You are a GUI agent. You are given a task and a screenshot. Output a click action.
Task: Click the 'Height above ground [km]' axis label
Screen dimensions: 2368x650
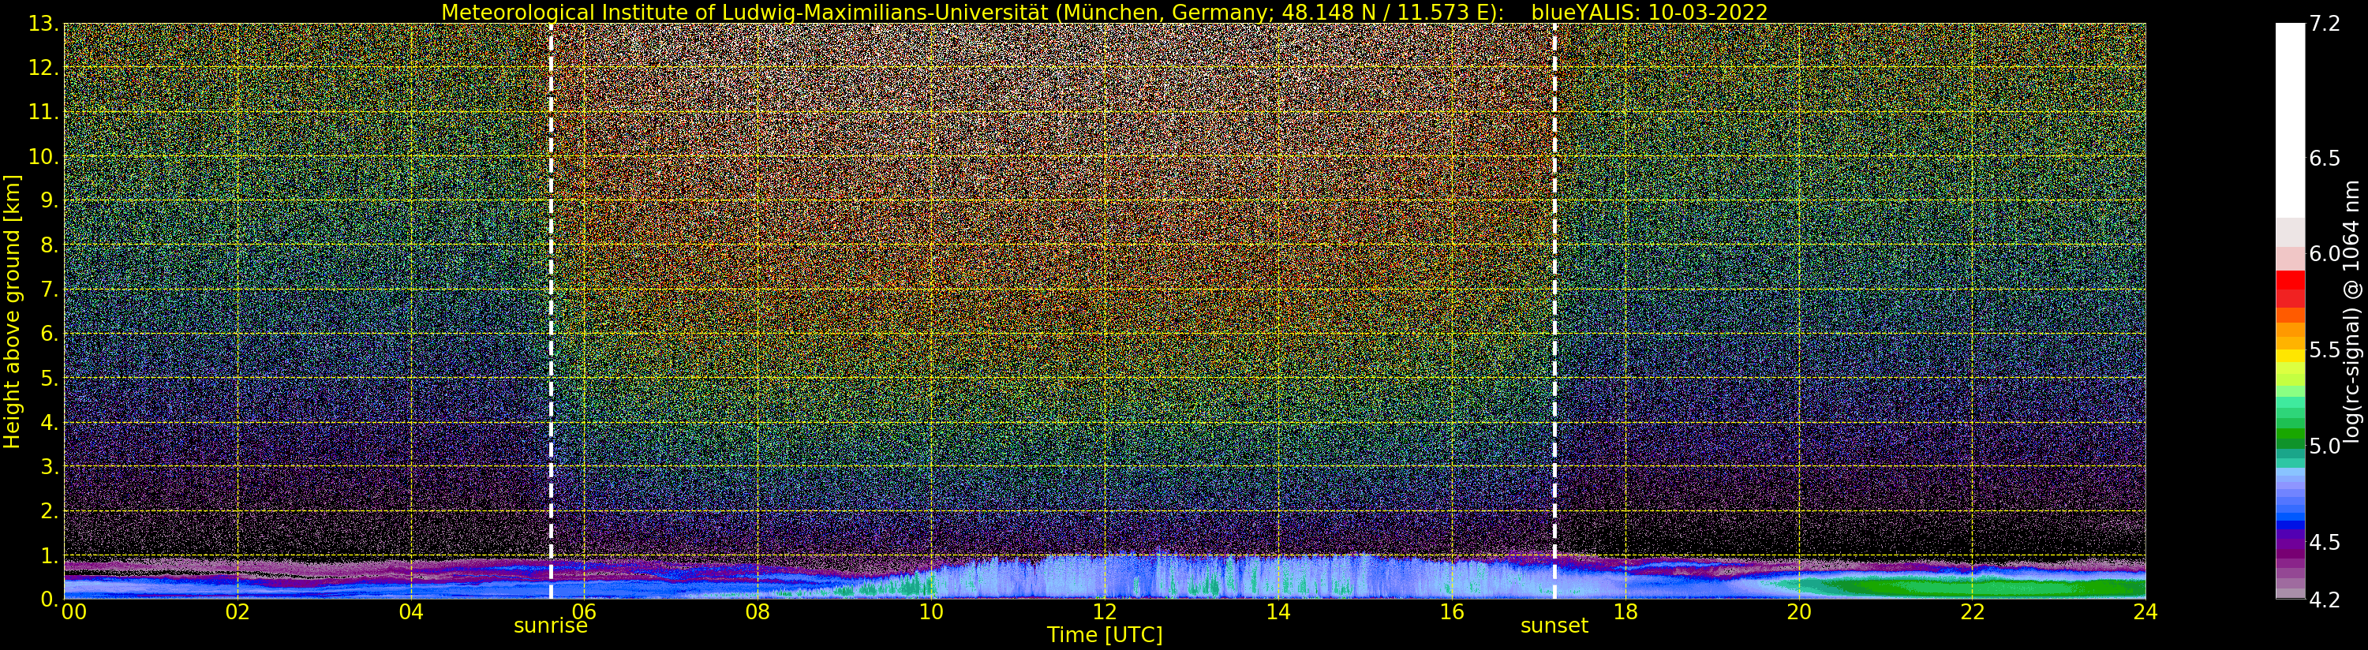tap(12, 312)
